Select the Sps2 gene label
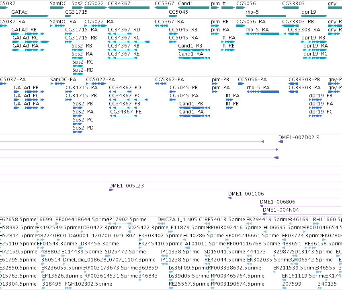The image size is (342, 290). pyautogui.click(x=77, y=4)
